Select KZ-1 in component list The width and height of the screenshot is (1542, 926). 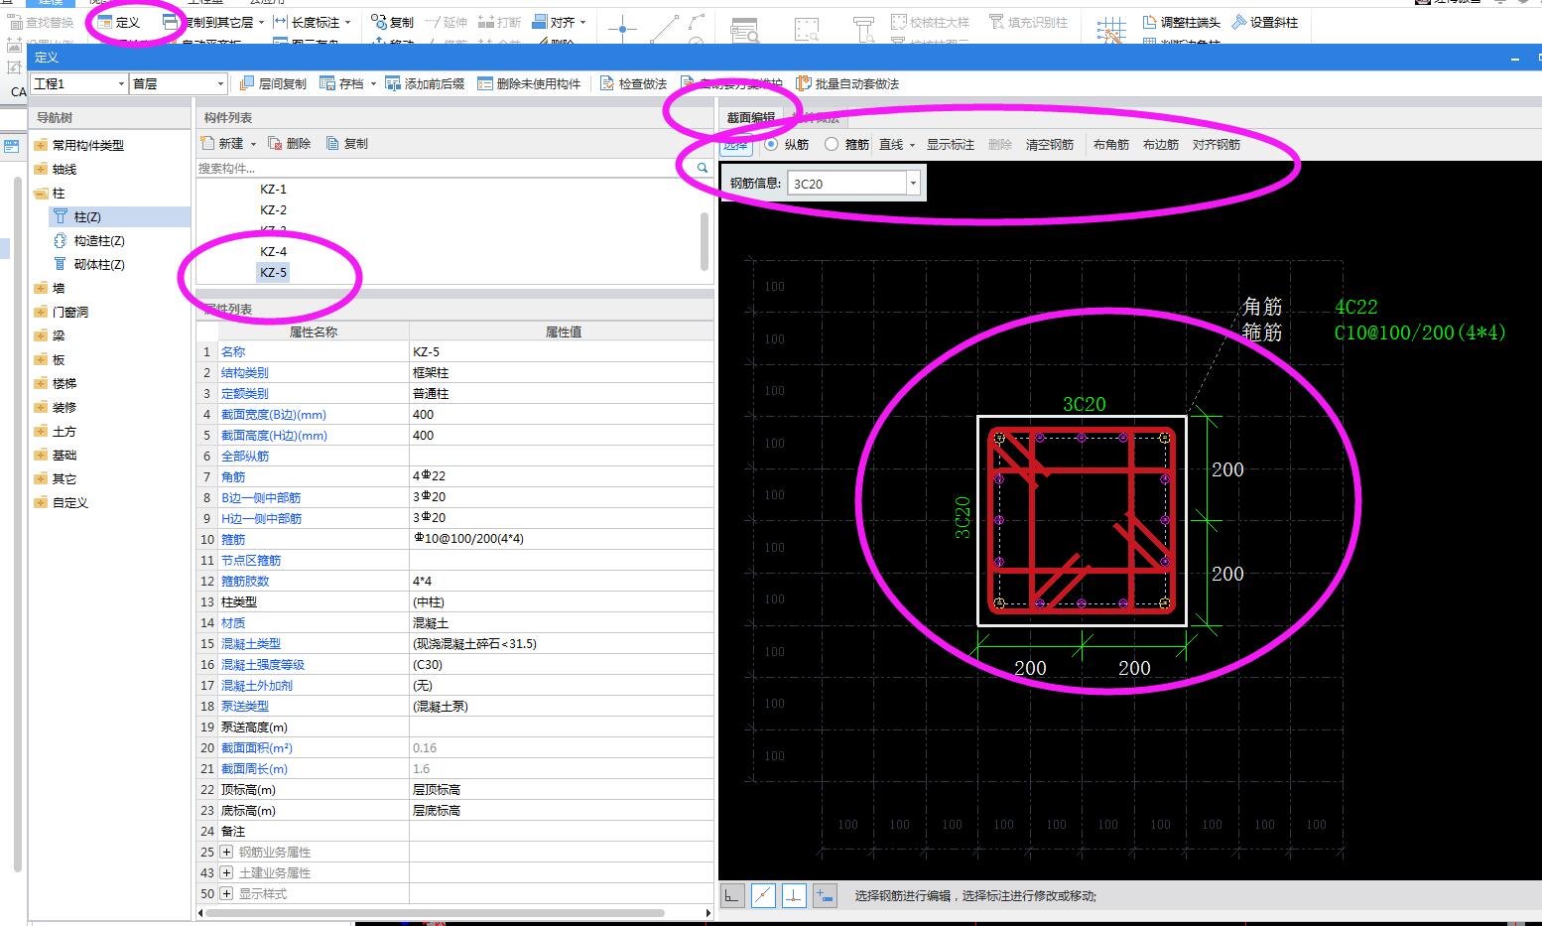tap(273, 190)
